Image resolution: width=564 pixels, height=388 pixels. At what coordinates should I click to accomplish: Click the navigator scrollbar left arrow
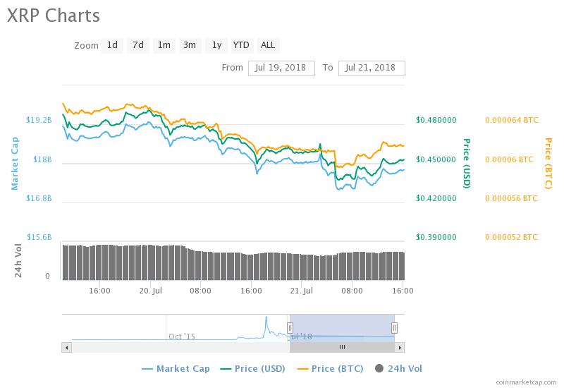tap(66, 347)
